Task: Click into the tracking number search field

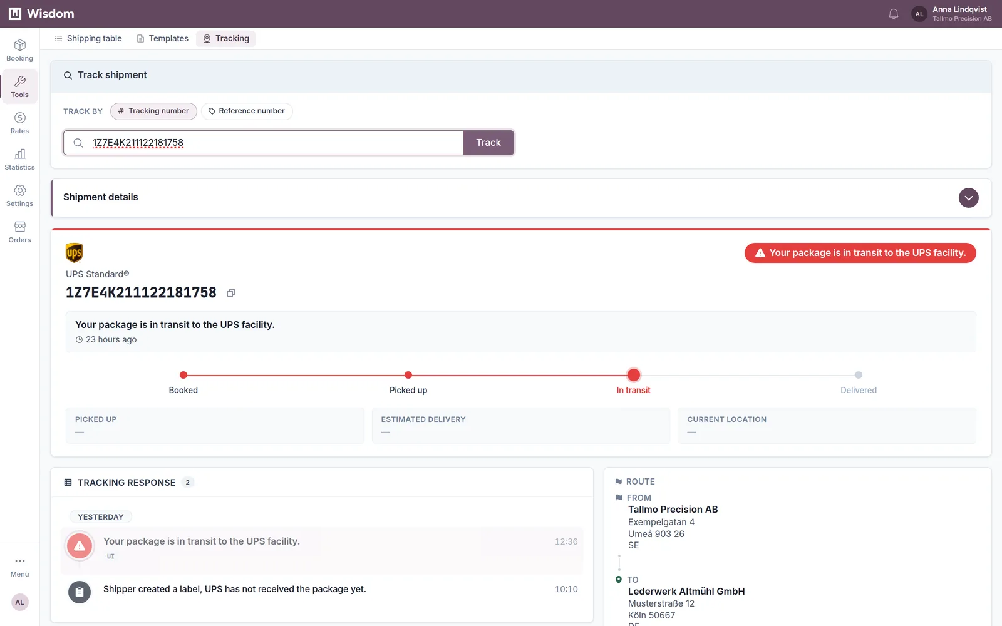Action: tap(263, 143)
